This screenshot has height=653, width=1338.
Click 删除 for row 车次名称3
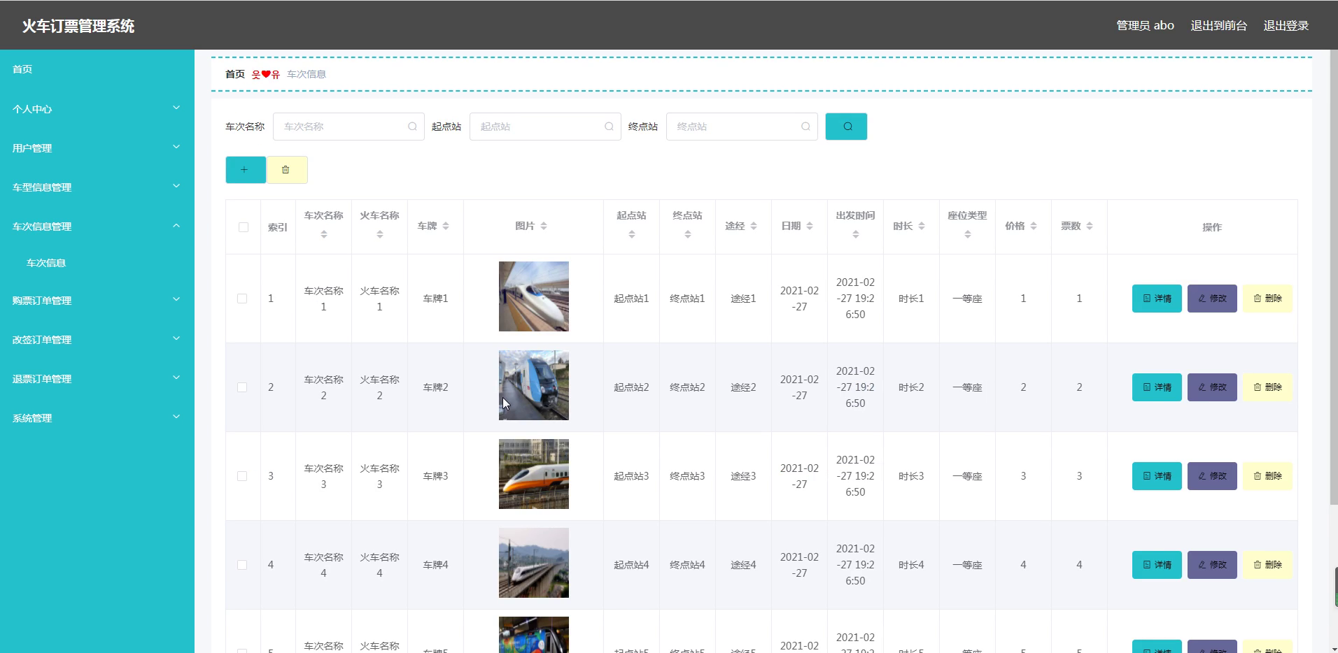point(1267,476)
